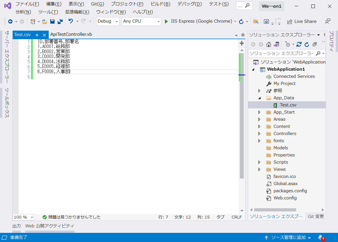Save all open files with Save All icon
Image resolution: width=338 pixels, height=242 pixels.
[x=60, y=21]
